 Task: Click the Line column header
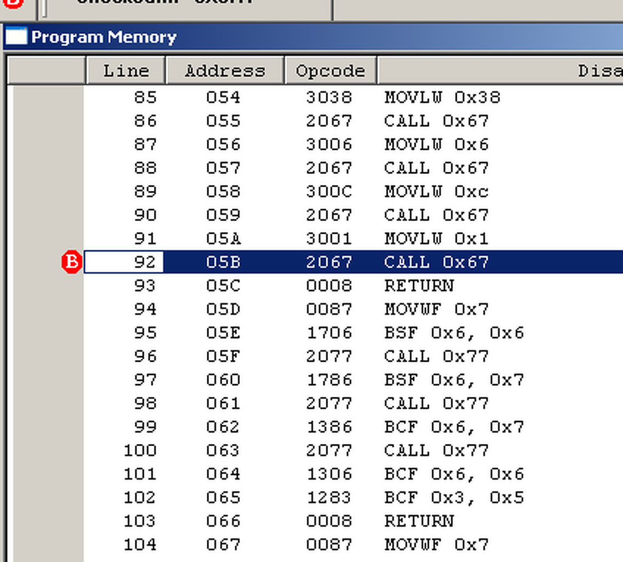click(x=126, y=71)
